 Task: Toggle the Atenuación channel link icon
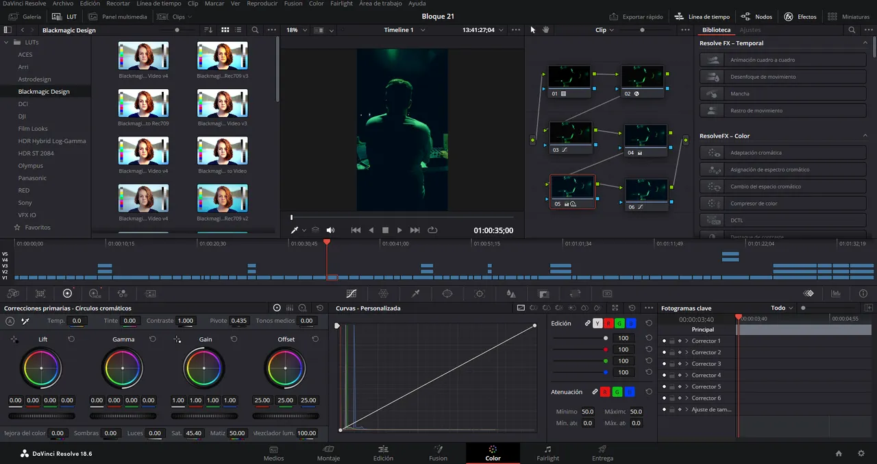coord(595,392)
